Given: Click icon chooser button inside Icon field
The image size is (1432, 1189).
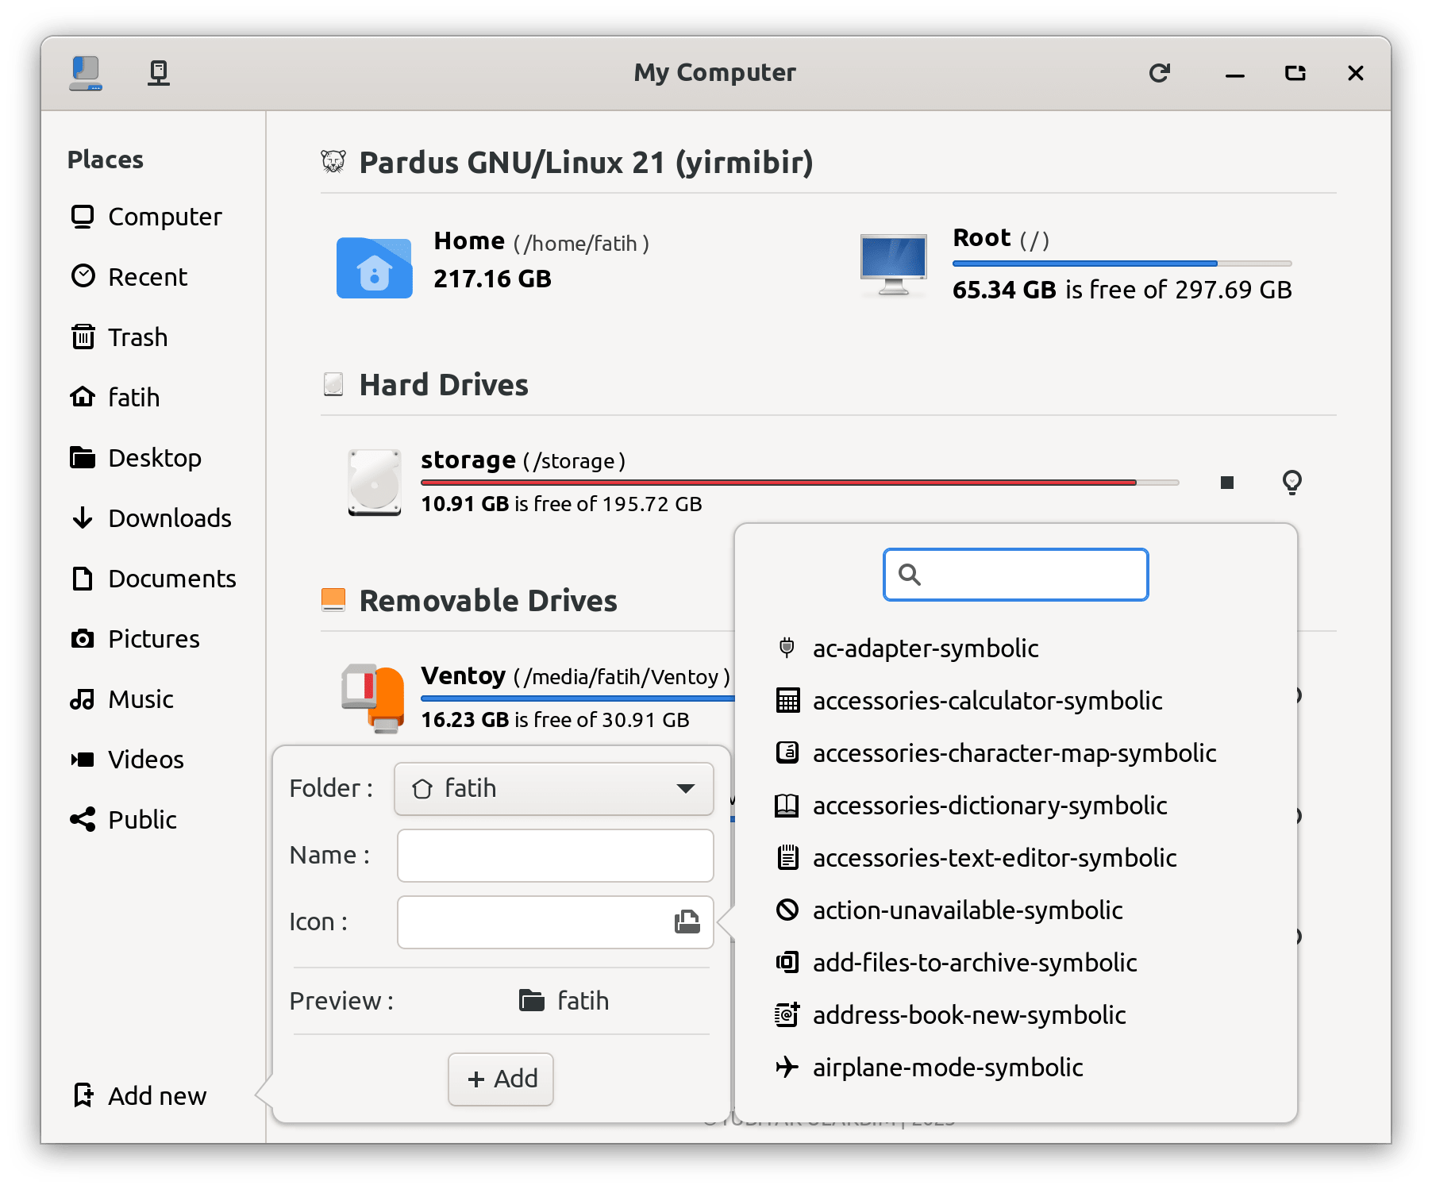Looking at the screenshot, I should (x=687, y=922).
